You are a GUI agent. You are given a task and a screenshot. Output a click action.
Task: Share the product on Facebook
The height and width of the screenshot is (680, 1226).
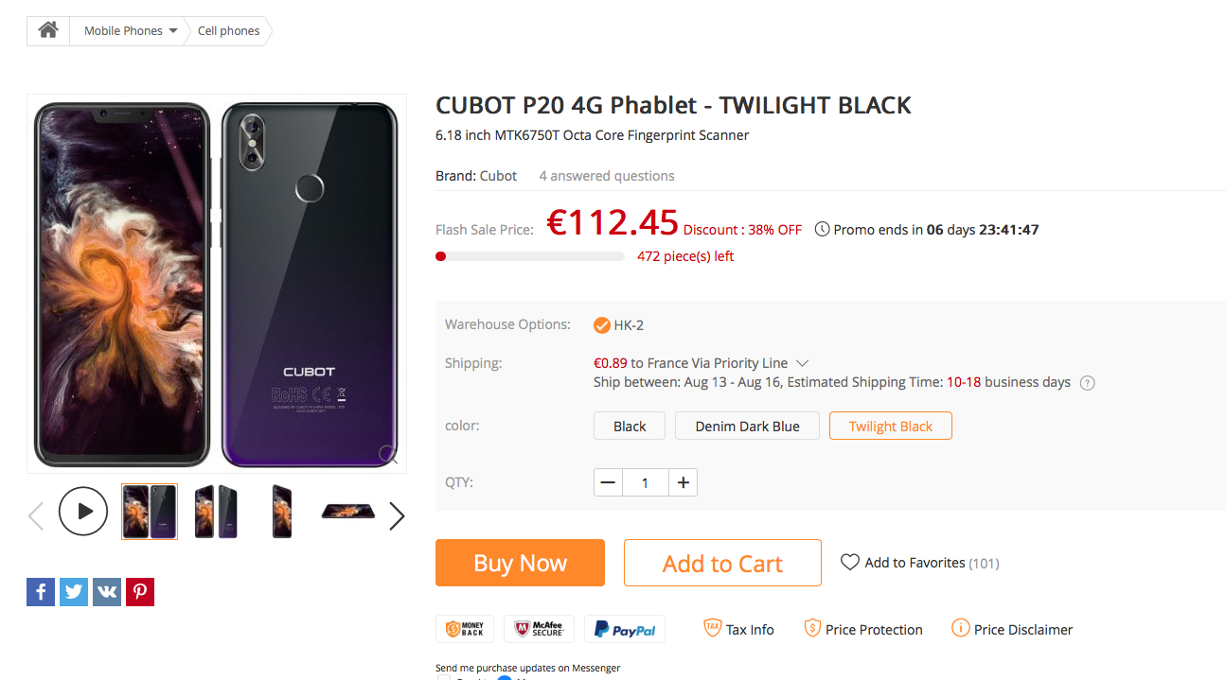click(x=41, y=592)
